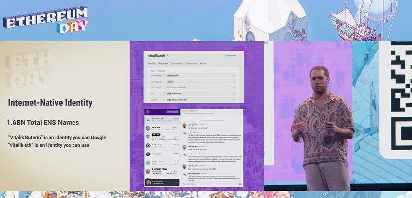The height and width of the screenshot is (198, 412).
Task: Select the first conversation in the chat list
Action: pyautogui.click(x=162, y=120)
